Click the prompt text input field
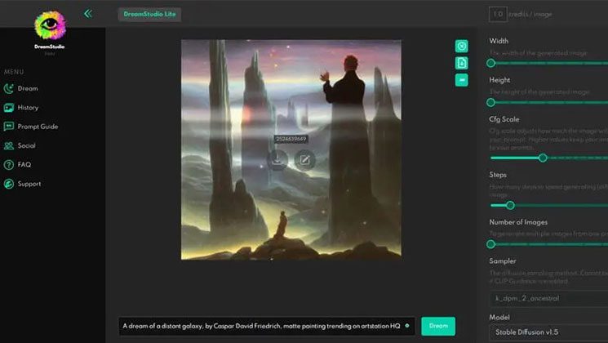Screen dimensions: 608x343 (x=267, y=326)
